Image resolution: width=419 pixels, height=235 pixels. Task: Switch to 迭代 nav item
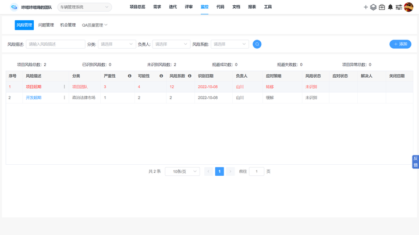coord(173,7)
